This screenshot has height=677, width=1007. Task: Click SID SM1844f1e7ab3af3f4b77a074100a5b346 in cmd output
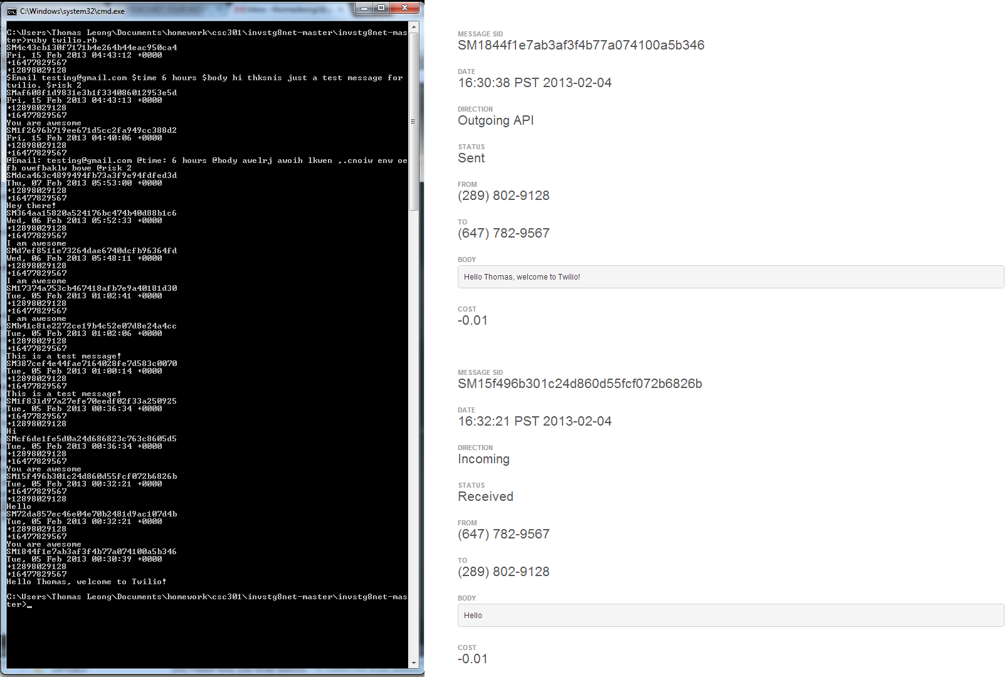tap(92, 552)
